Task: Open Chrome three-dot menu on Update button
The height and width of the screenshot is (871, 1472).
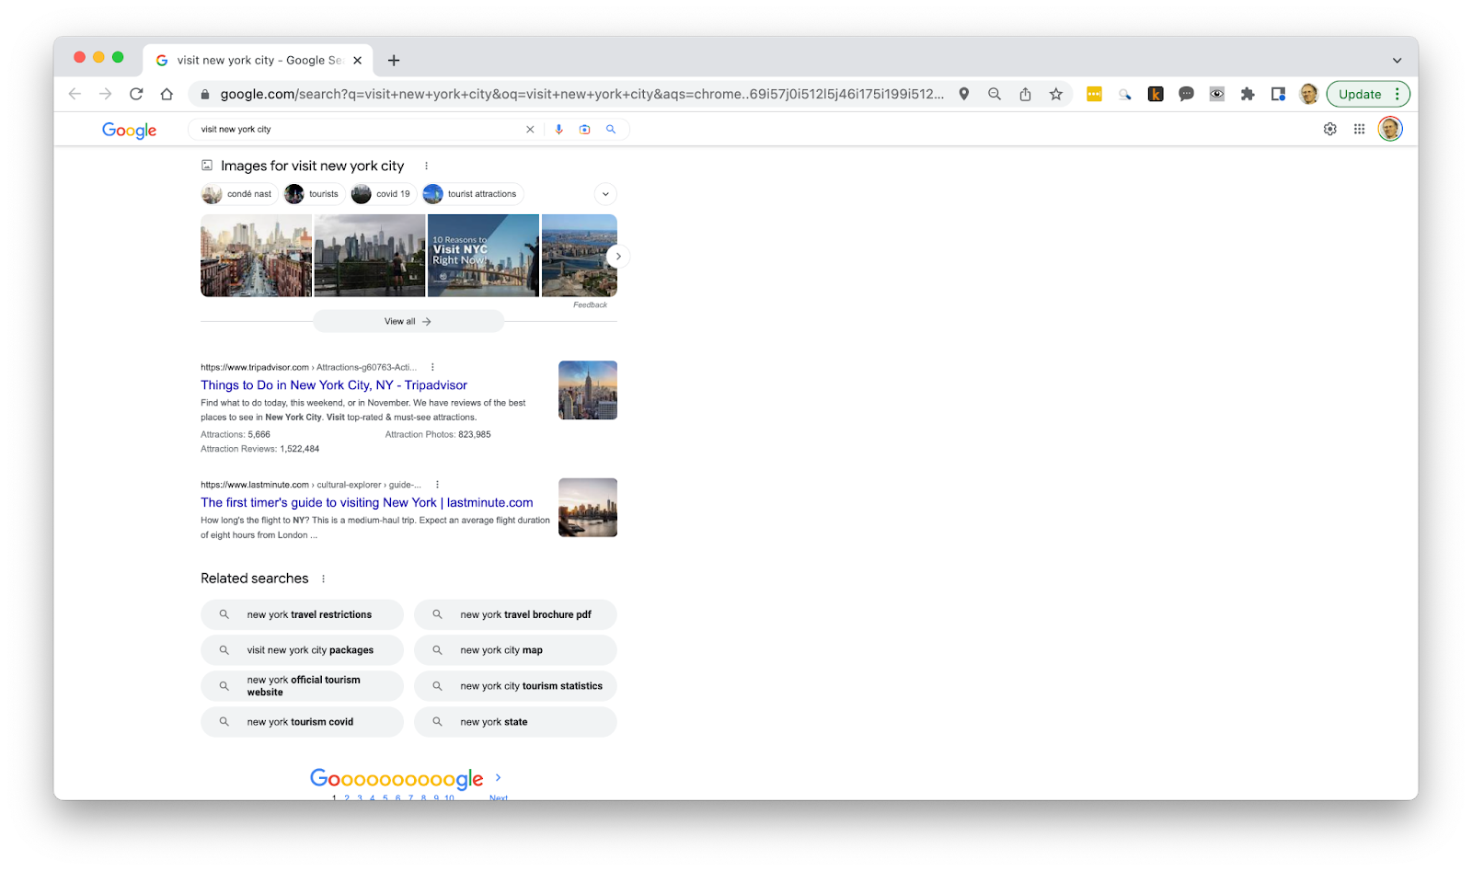Action: 1397,94
